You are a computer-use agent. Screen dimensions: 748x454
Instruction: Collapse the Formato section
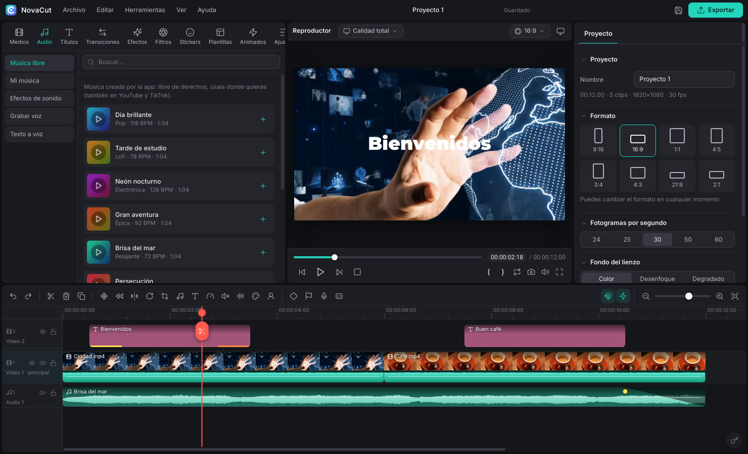click(584, 116)
